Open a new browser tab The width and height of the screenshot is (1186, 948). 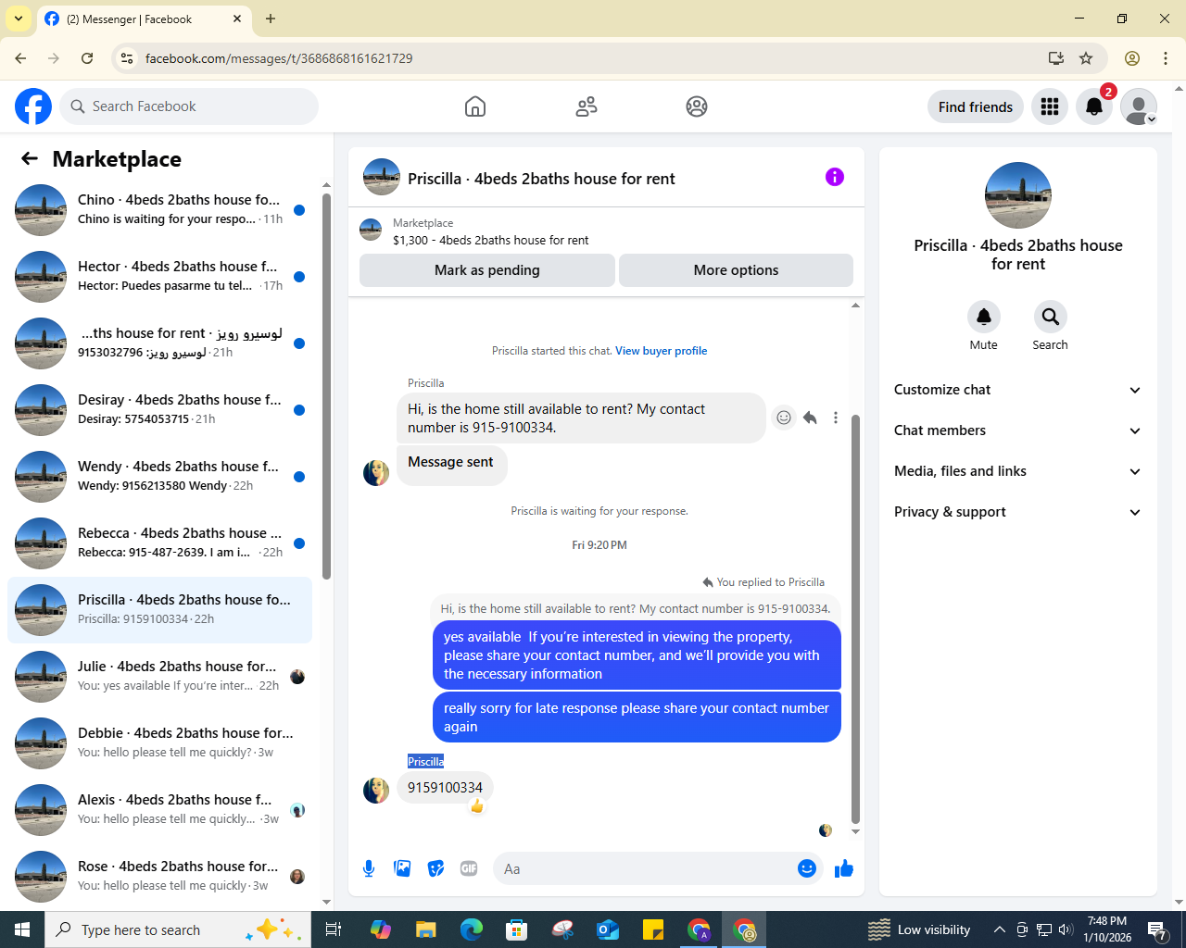click(x=271, y=19)
